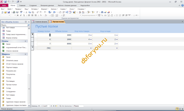Screen dimensions: 184x111
Task: Click the Italic К formatting icon
Action: 21,15
